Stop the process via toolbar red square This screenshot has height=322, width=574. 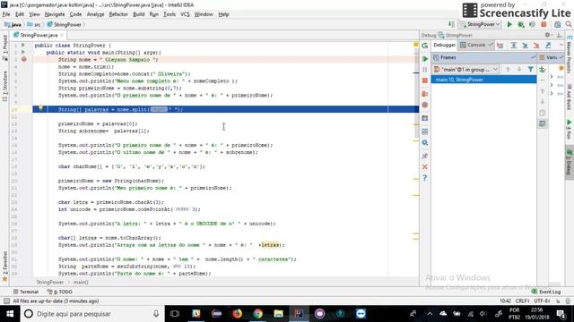[x=544, y=24]
